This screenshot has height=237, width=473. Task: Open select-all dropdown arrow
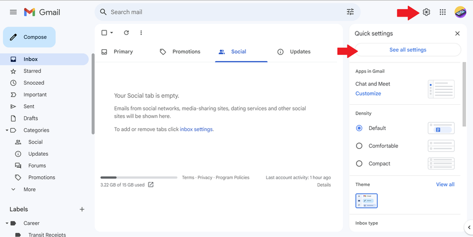tap(112, 33)
